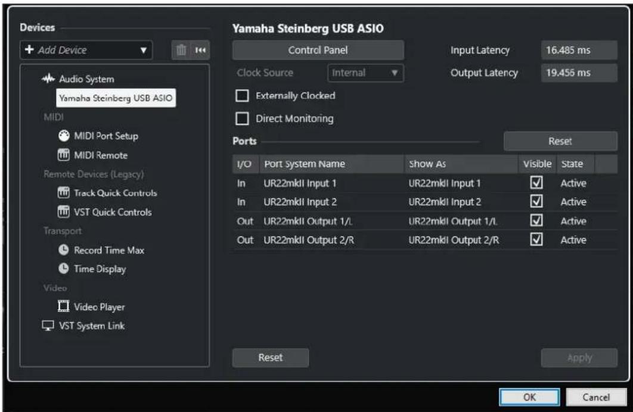
Task: Click the bottom Reset button beside Apply
Action: [x=271, y=358]
